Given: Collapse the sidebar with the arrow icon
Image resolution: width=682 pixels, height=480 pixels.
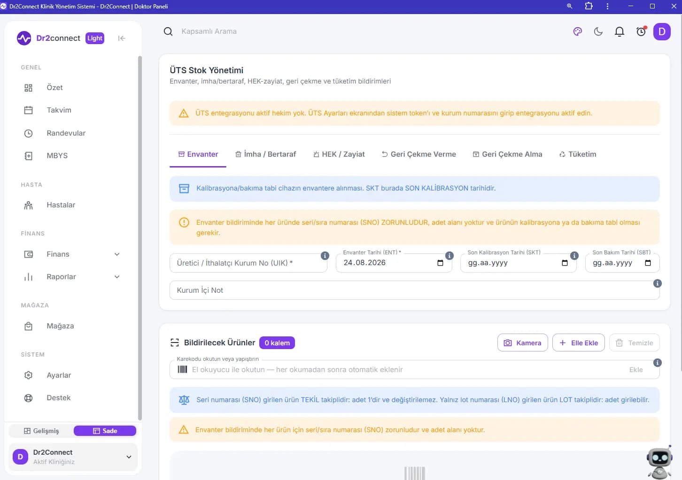Looking at the screenshot, I should point(122,38).
